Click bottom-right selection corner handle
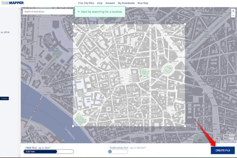237x158 pixels. [185, 126]
